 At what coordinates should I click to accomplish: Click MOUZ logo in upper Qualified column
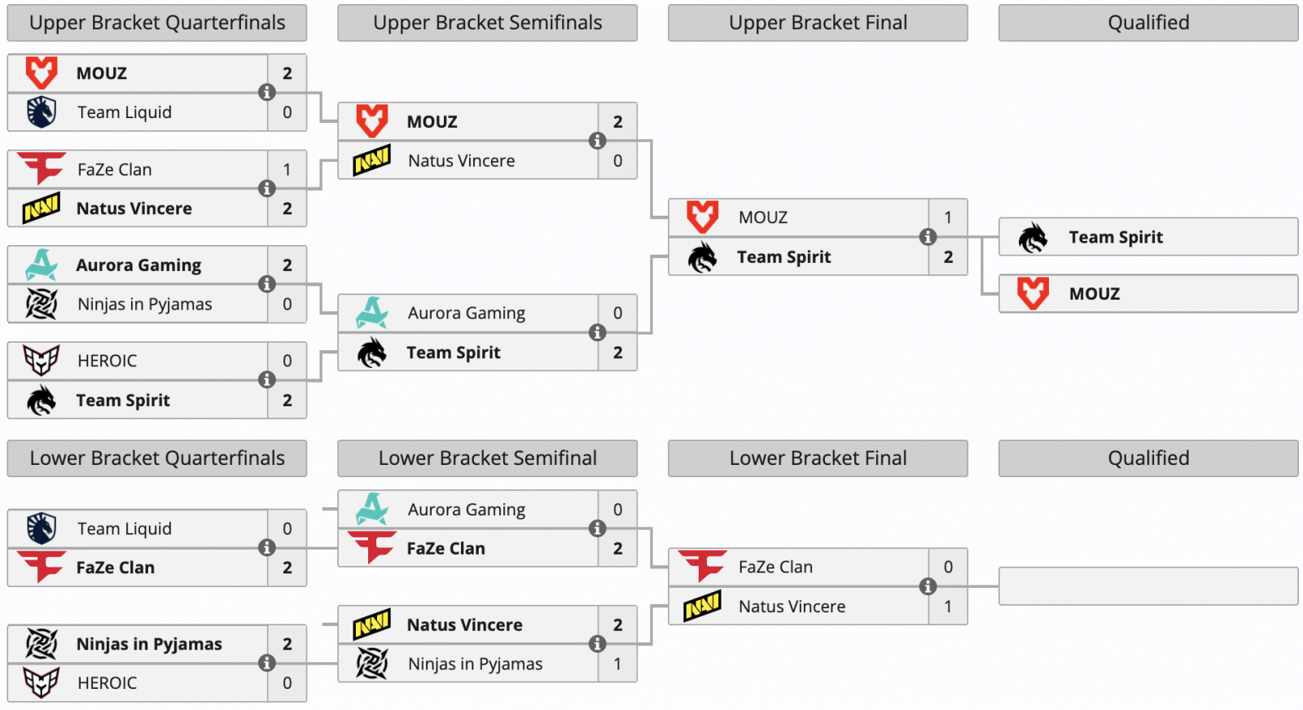point(1033,293)
